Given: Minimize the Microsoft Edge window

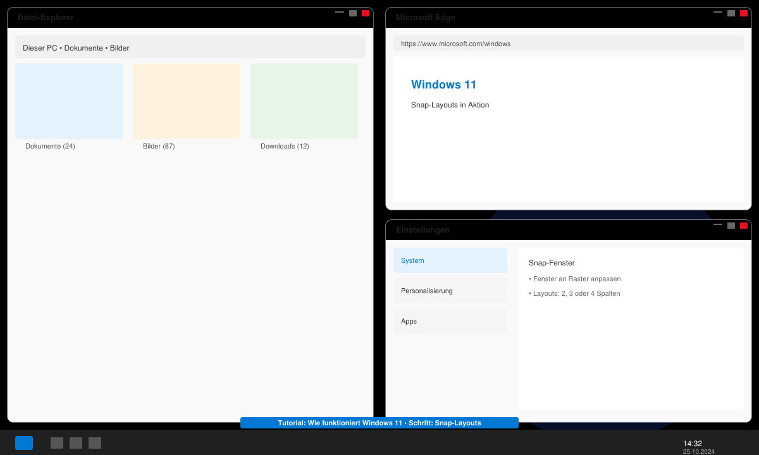Looking at the screenshot, I should point(718,12).
